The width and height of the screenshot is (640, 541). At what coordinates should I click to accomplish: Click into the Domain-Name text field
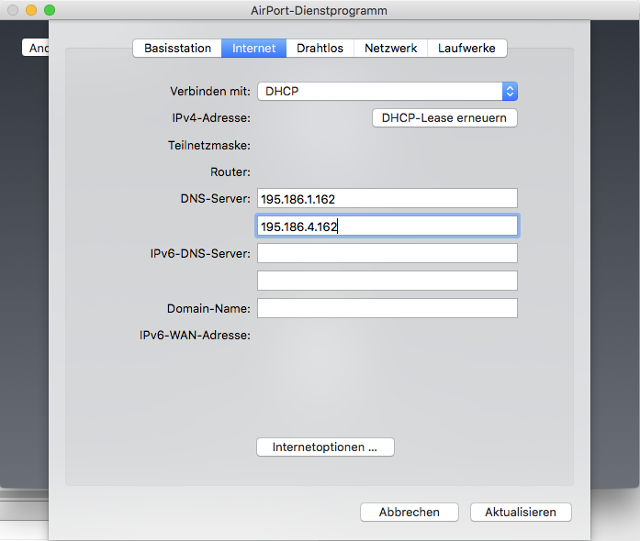[x=387, y=308]
